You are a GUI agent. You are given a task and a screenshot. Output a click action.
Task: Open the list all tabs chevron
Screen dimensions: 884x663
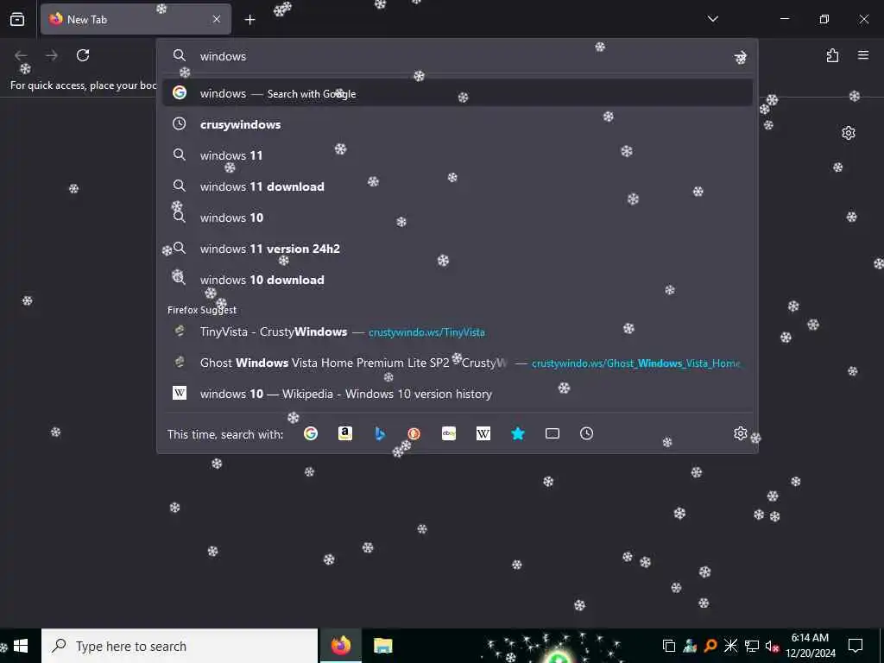pyautogui.click(x=712, y=19)
